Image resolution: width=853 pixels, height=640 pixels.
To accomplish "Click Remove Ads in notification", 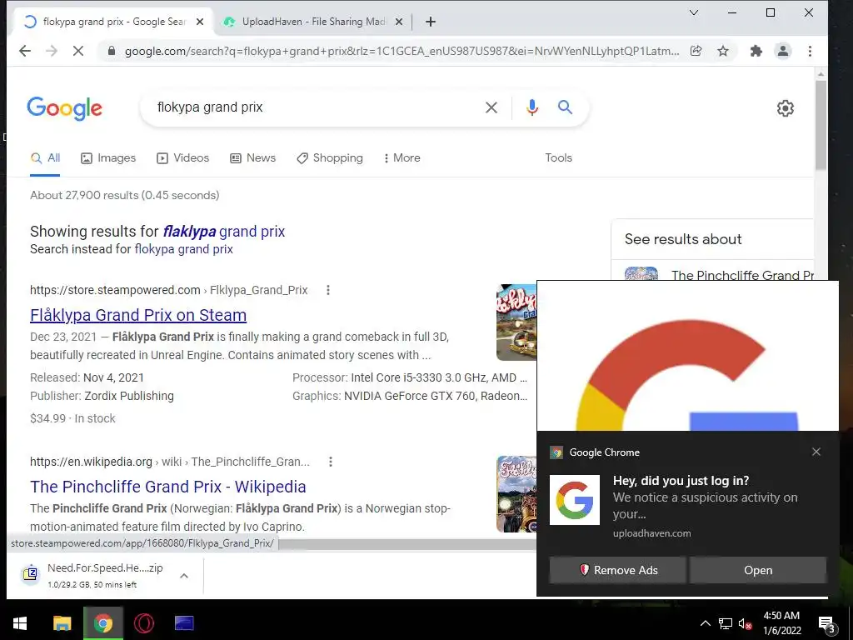I will point(617,570).
